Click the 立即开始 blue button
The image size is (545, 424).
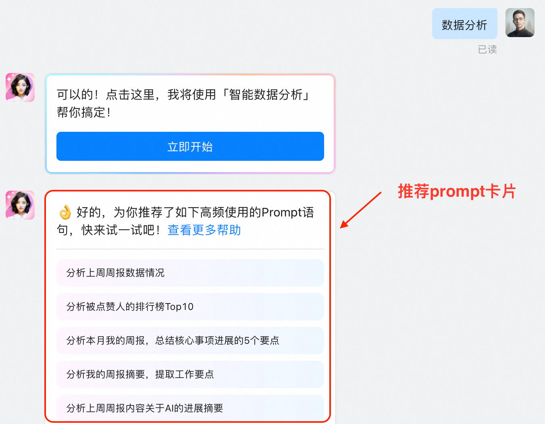[190, 146]
